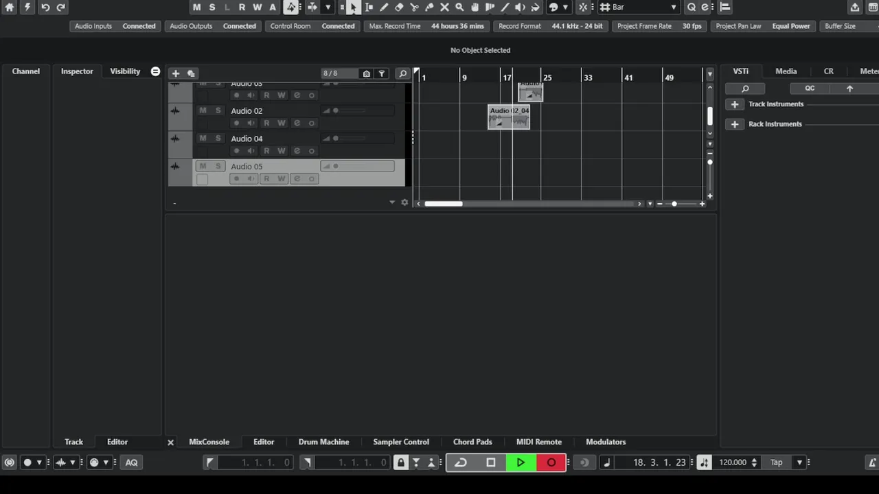Click the up arrow button in the VSTi panel

849,89
